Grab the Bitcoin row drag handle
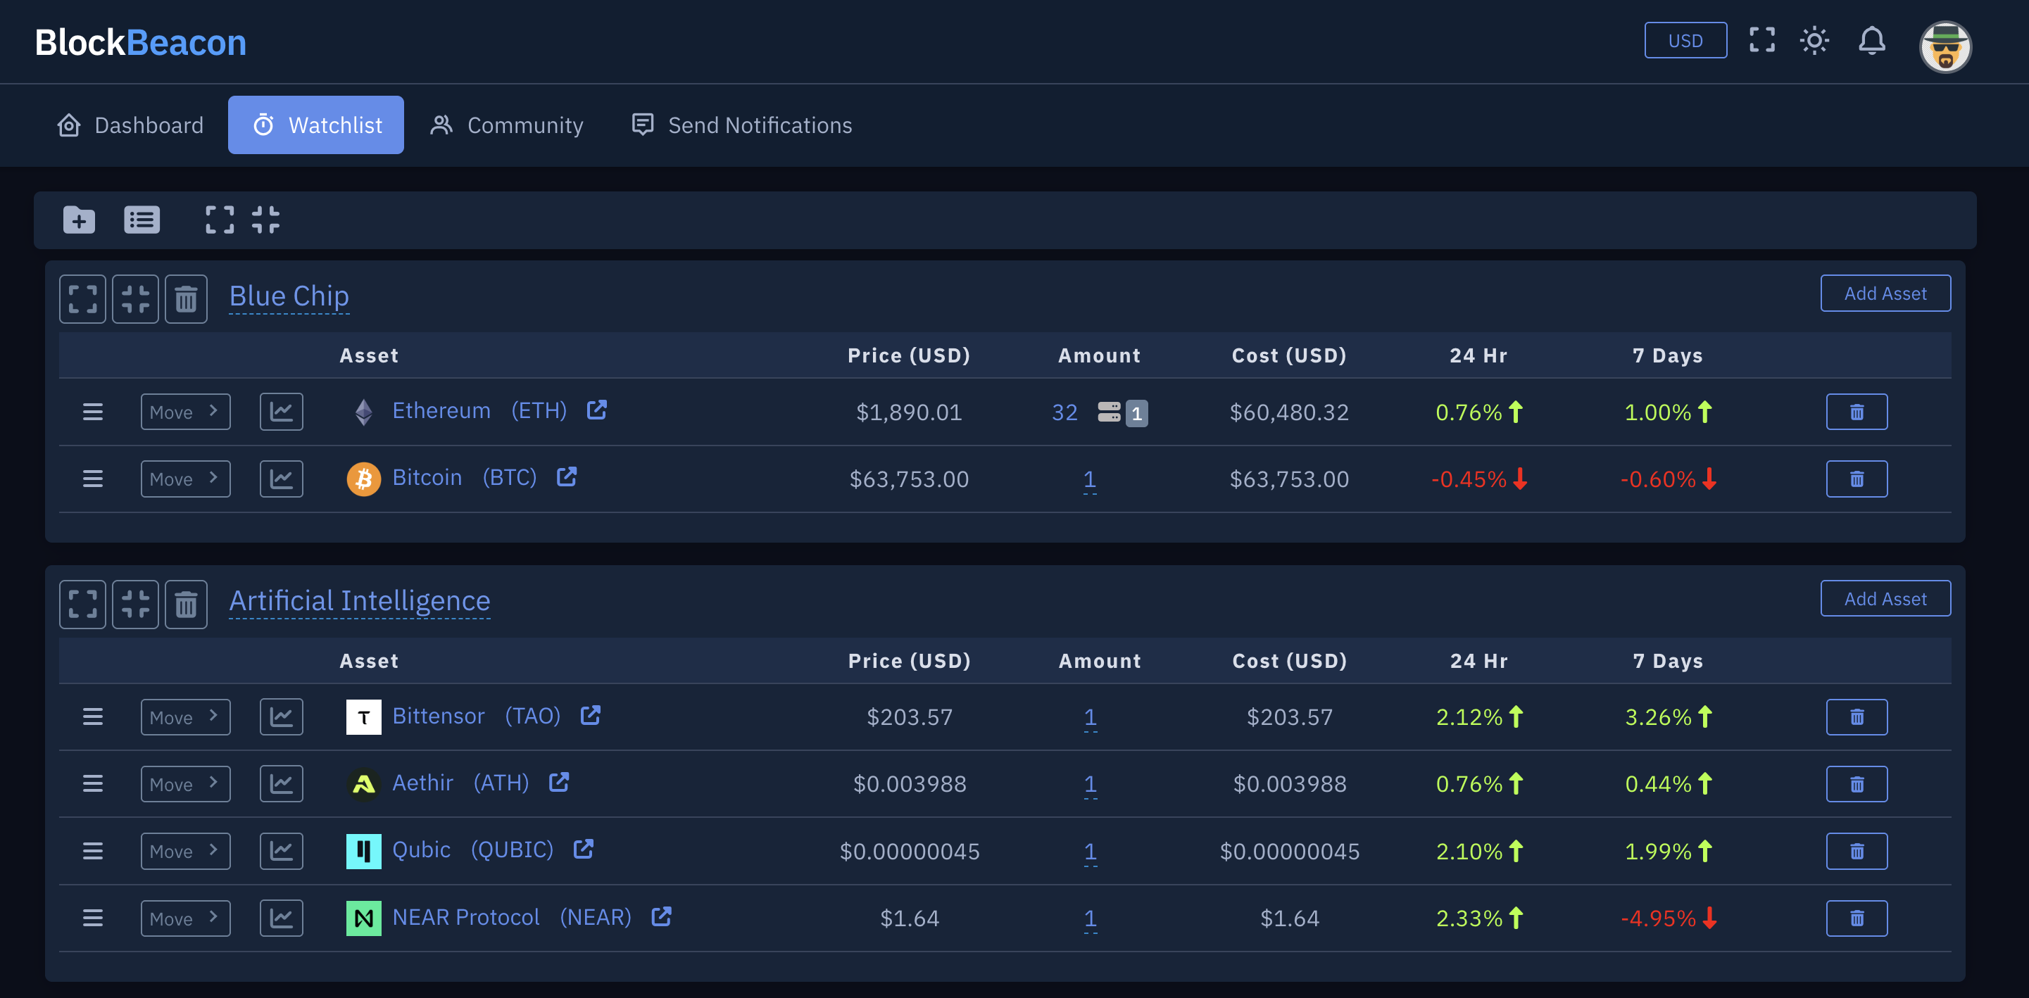 (93, 479)
